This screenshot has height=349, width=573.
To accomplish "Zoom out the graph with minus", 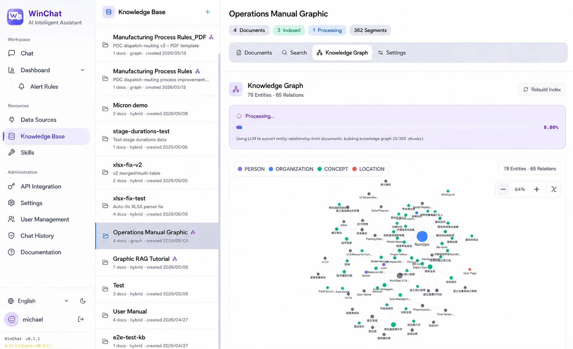I will point(503,189).
